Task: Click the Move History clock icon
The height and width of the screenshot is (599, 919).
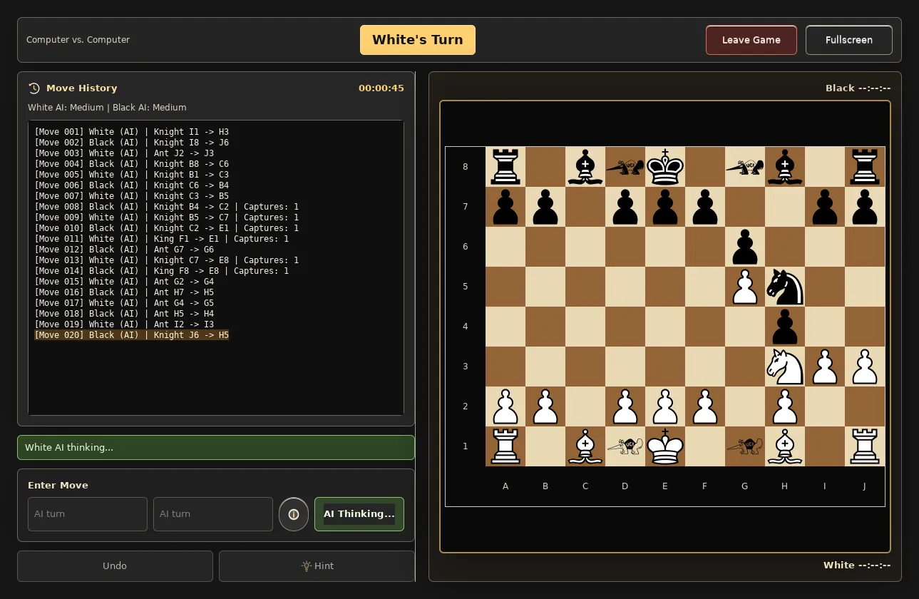Action: pos(34,88)
